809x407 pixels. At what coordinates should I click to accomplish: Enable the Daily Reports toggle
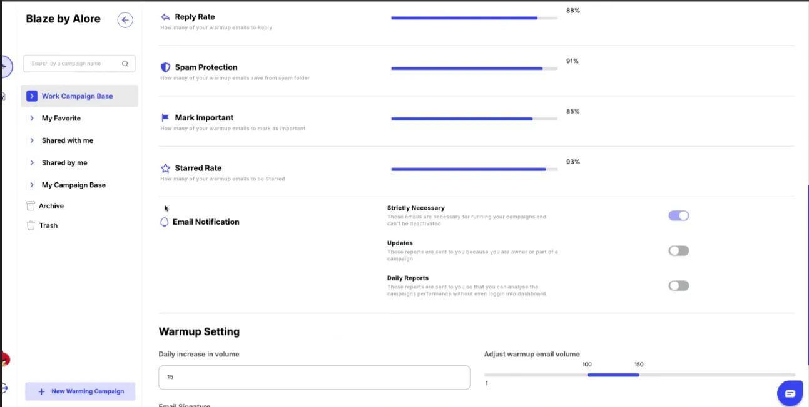point(678,285)
